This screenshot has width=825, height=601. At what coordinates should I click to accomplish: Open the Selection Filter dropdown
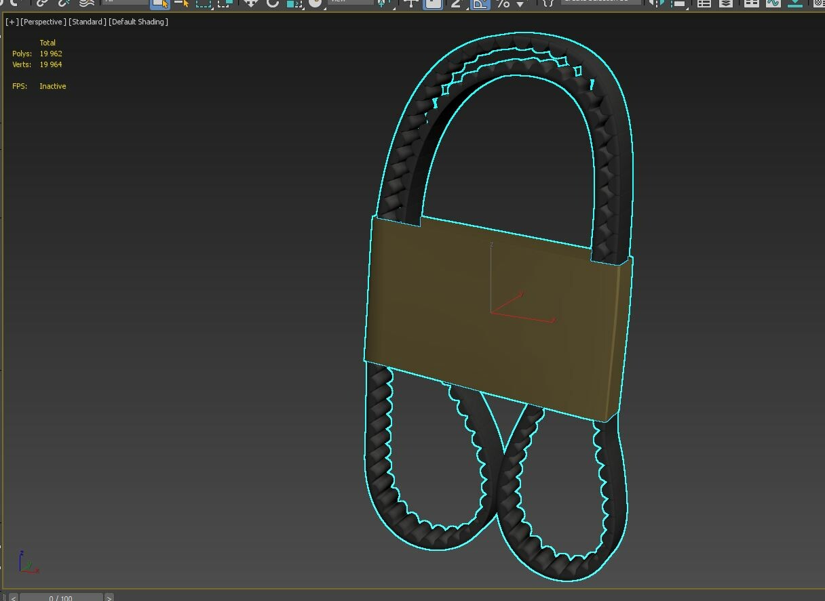[x=126, y=2]
